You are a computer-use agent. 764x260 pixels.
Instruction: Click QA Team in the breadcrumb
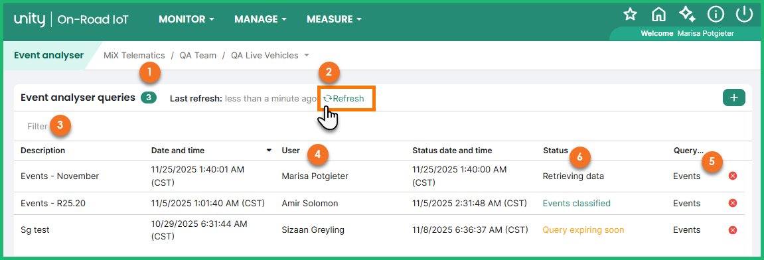(x=198, y=56)
